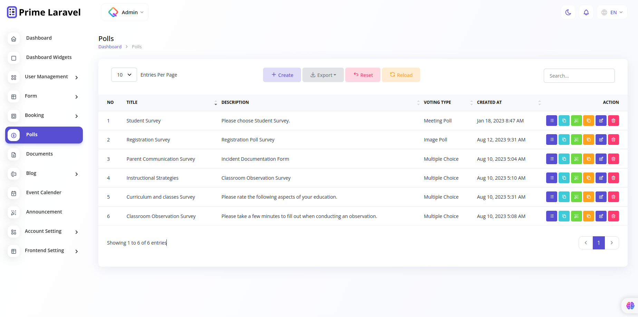Viewport: 638px width, 317px height.
Task: Toggle dark mode with the moon icon
Action: pyautogui.click(x=568, y=12)
